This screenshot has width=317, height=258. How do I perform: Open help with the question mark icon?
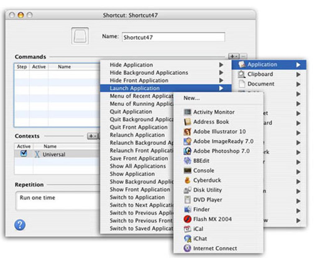point(20,225)
